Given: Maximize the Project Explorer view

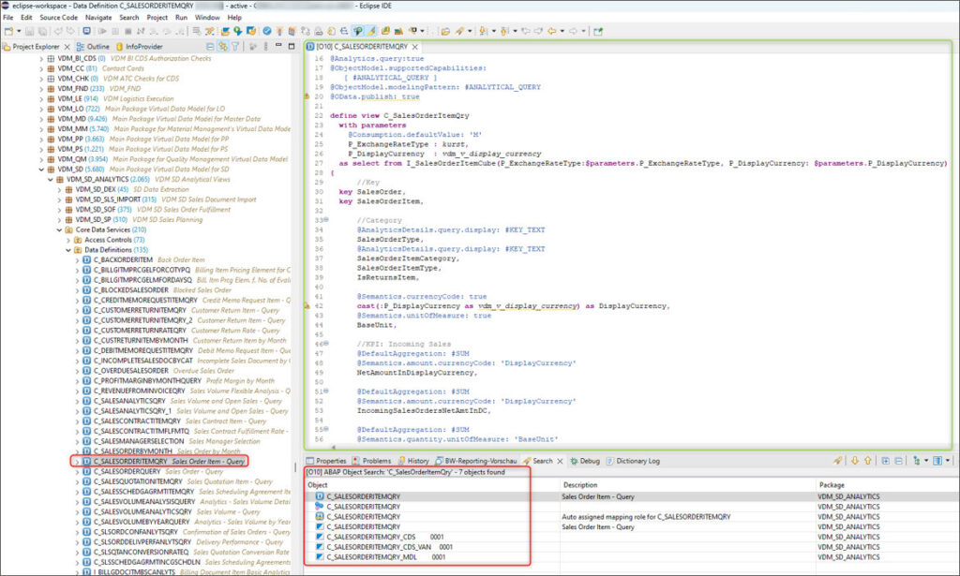Looking at the screenshot, I should [x=292, y=47].
